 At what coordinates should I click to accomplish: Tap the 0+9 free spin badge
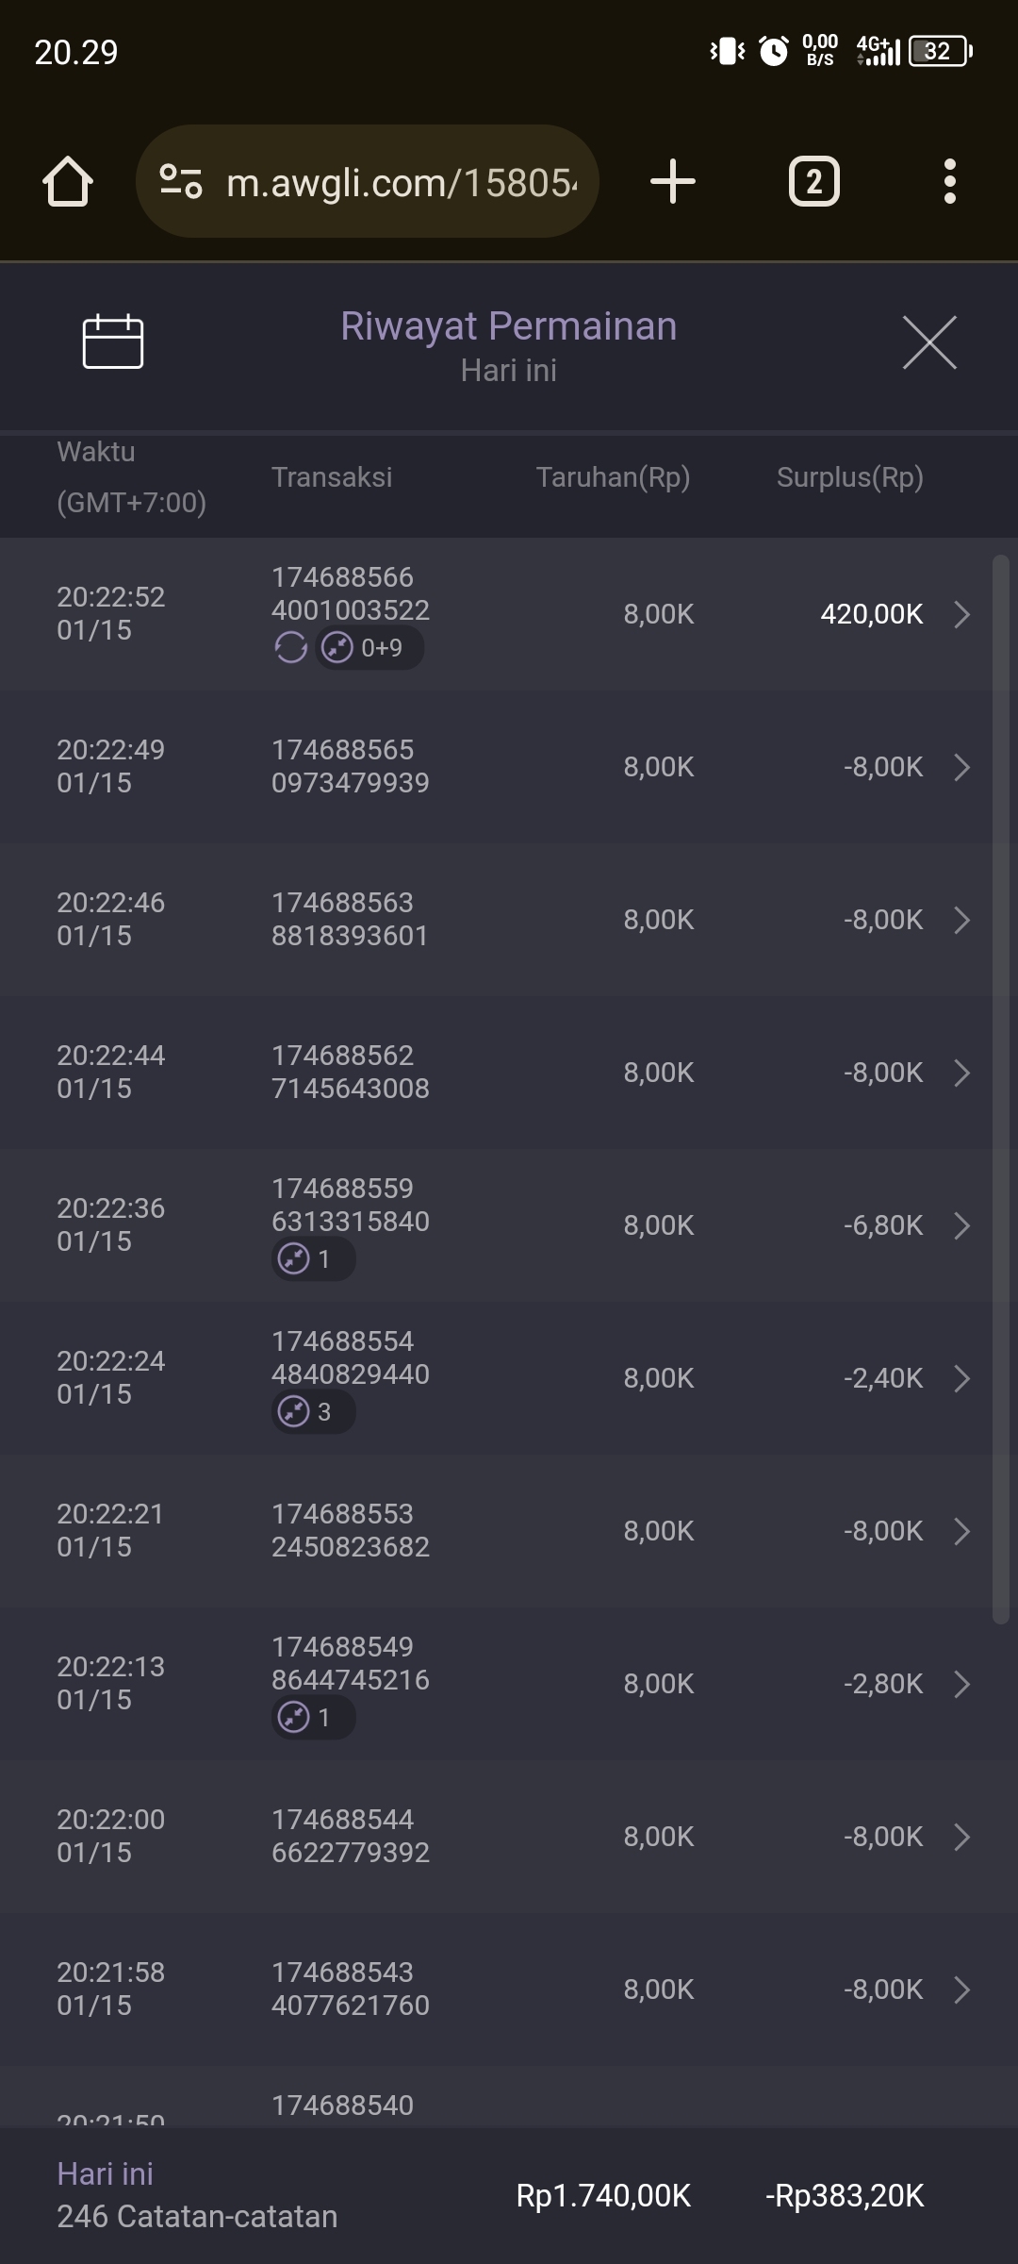click(369, 648)
